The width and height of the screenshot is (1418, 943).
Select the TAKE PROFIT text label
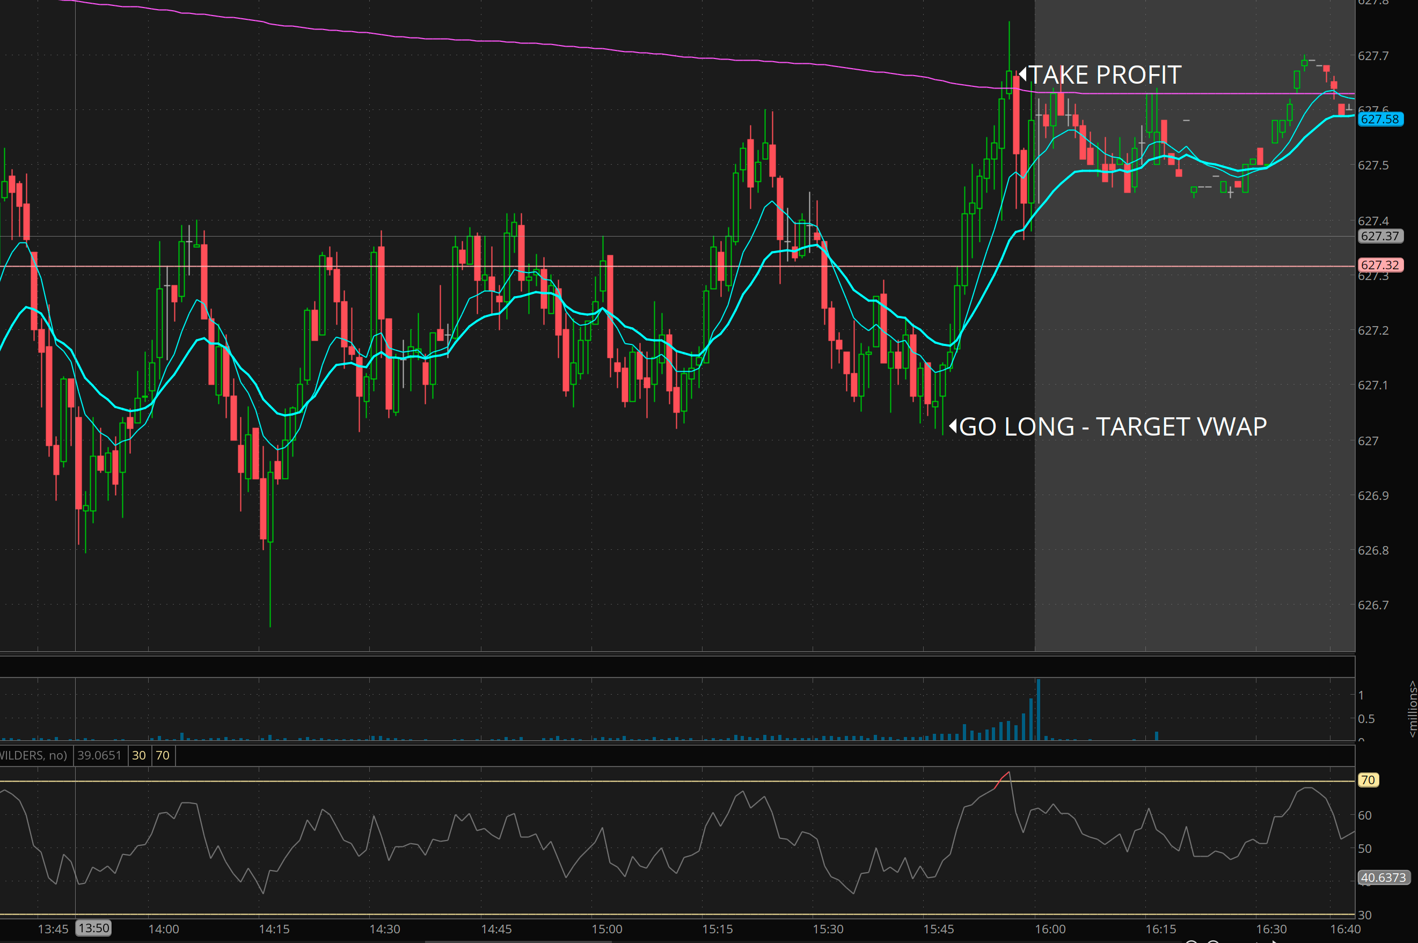pos(1105,75)
